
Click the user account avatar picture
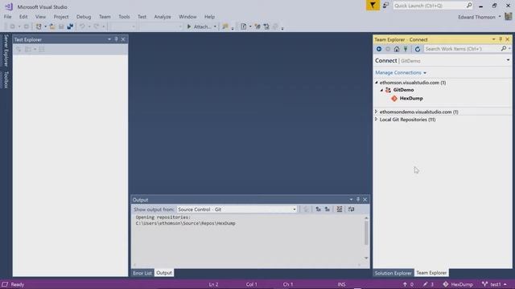[x=508, y=16]
